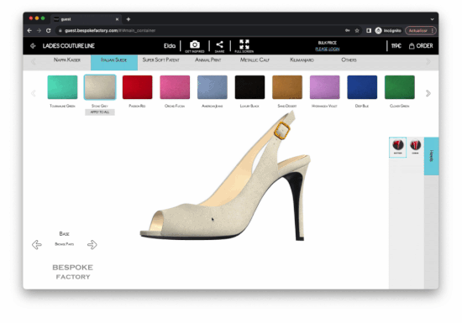Pick the Sand Desert brown swatch
Image resolution: width=462 pixels, height=323 pixels.
click(287, 87)
